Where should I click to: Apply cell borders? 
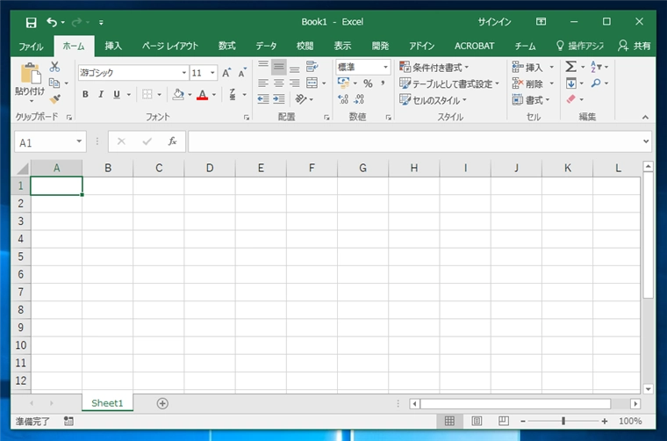click(147, 95)
